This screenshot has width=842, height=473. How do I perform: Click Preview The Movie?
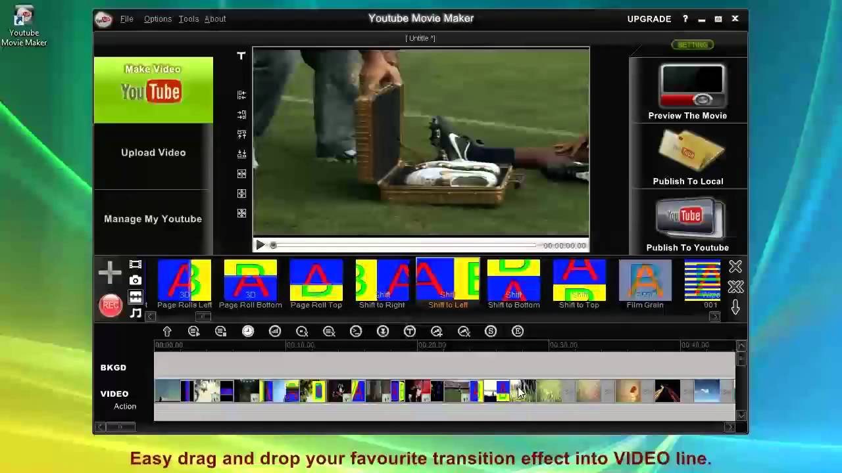688,92
